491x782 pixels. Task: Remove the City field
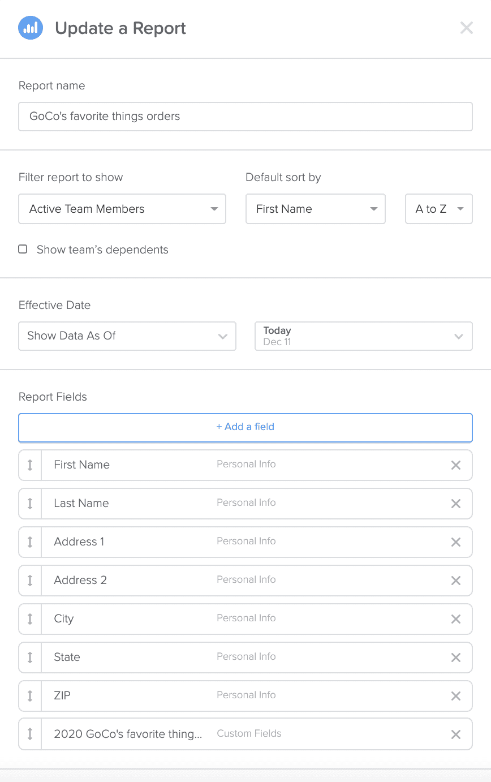coord(455,619)
